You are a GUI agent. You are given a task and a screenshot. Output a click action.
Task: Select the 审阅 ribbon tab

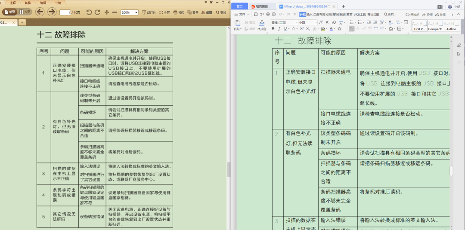click(x=336, y=14)
